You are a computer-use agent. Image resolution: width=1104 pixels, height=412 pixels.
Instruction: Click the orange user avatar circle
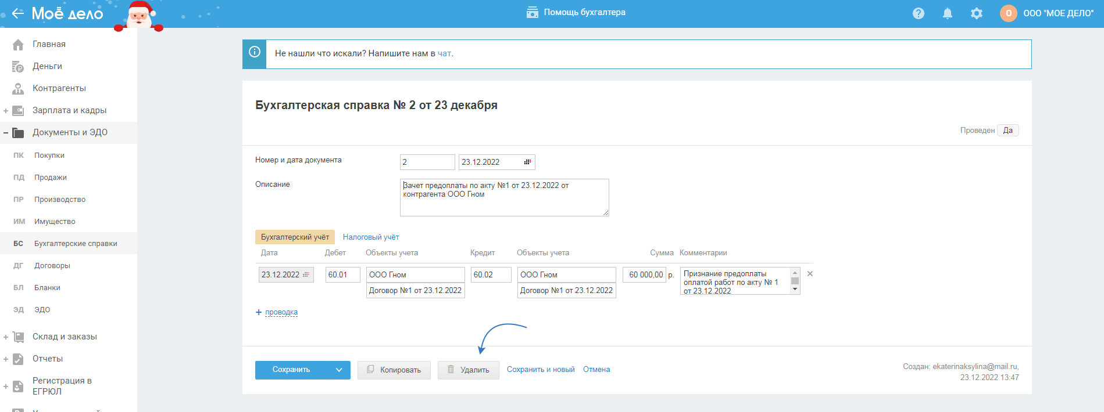(x=1009, y=13)
